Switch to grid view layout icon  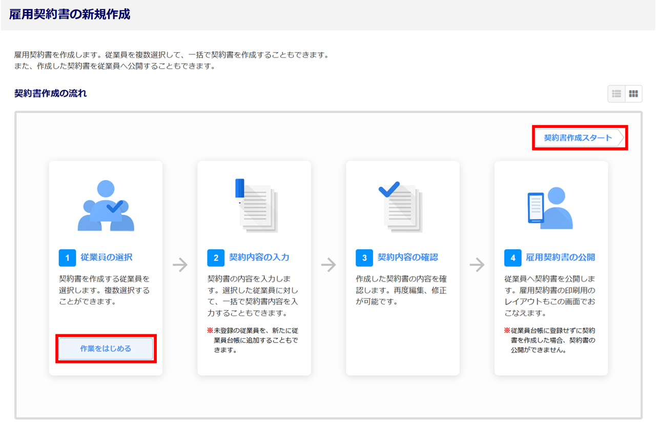pos(633,94)
